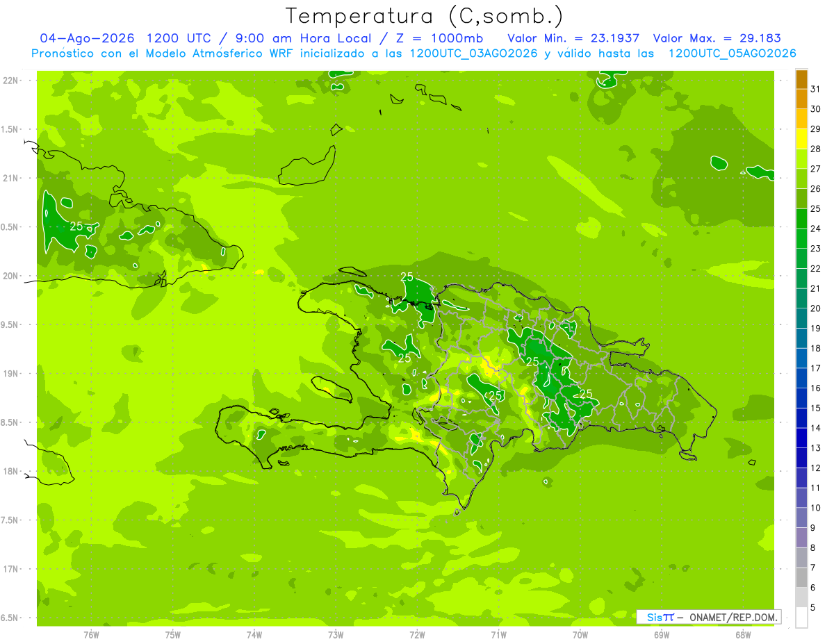This screenshot has height=644, width=834.
Task: Click the 25 contour label near northern Haiti coast
Action: (407, 276)
